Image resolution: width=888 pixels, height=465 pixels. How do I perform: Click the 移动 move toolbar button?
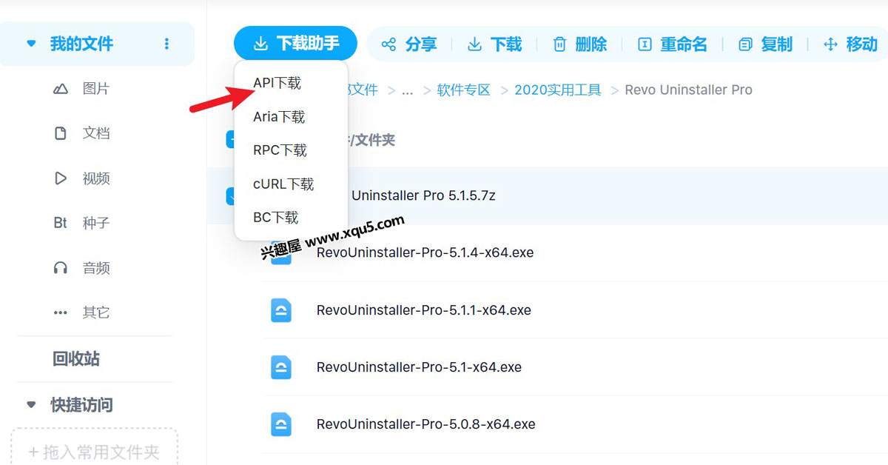tap(850, 44)
